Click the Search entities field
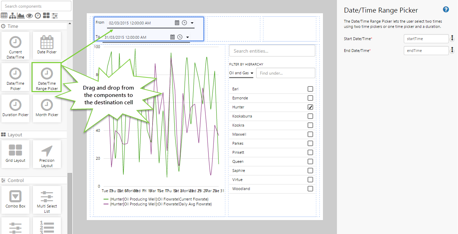Screen dimensions: 458x234 click(272, 51)
